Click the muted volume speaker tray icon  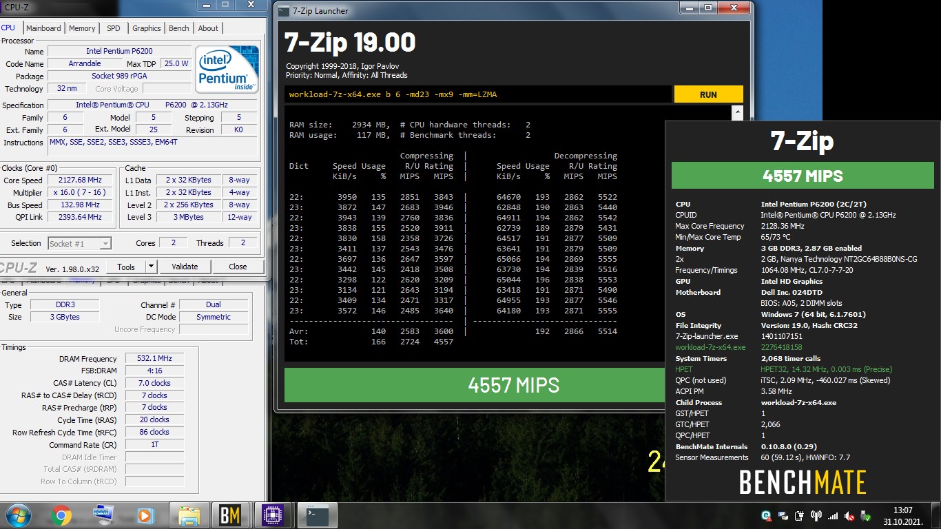(x=850, y=516)
